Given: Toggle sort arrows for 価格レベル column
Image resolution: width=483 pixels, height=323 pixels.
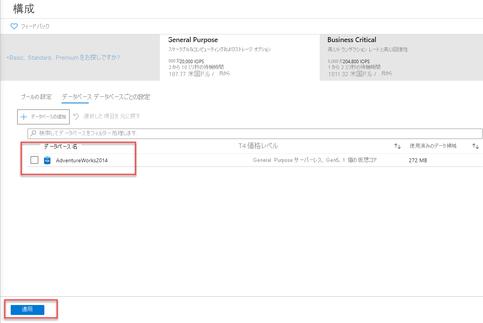Looking at the screenshot, I should (x=397, y=146).
